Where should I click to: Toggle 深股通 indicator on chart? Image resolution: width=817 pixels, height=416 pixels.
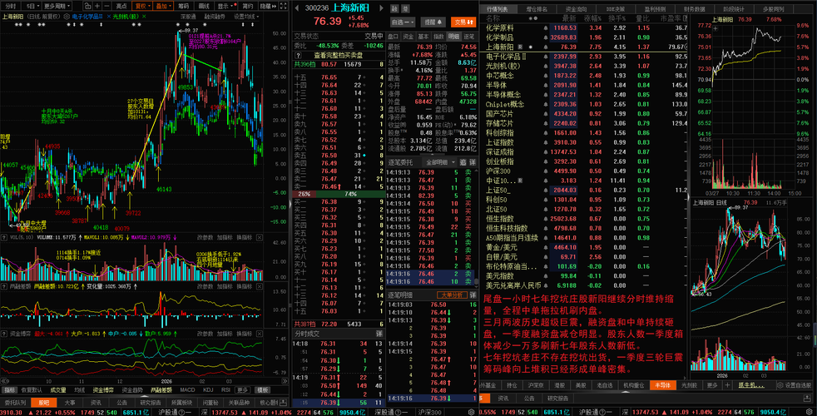(188, 17)
